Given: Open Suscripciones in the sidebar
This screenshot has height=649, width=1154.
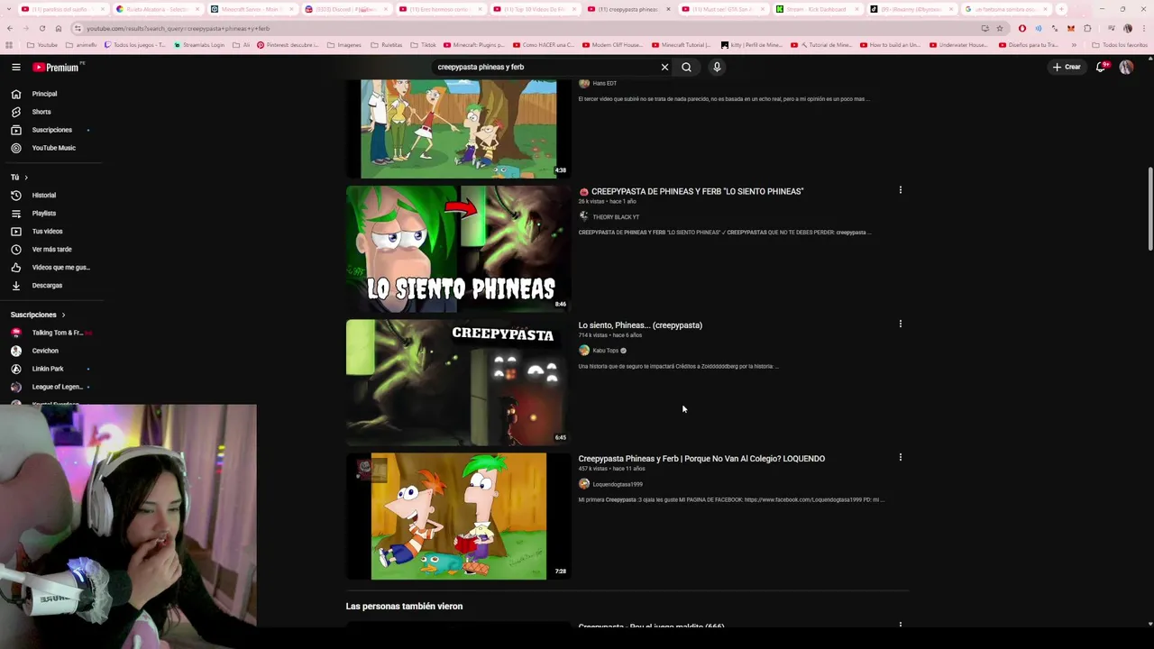Looking at the screenshot, I should coord(51,130).
